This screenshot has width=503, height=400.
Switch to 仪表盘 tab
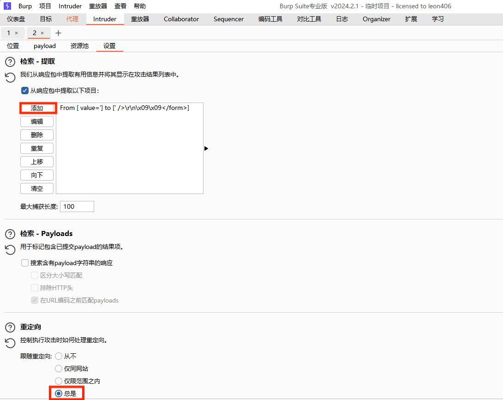pos(16,19)
